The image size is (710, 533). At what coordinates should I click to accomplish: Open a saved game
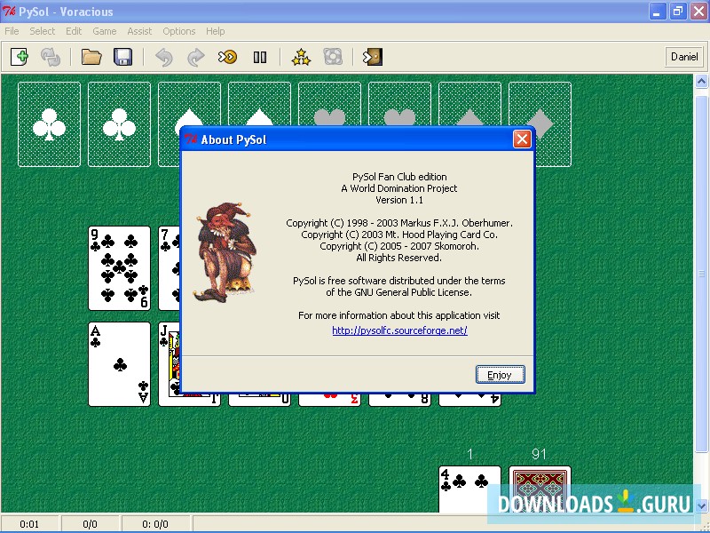(91, 57)
